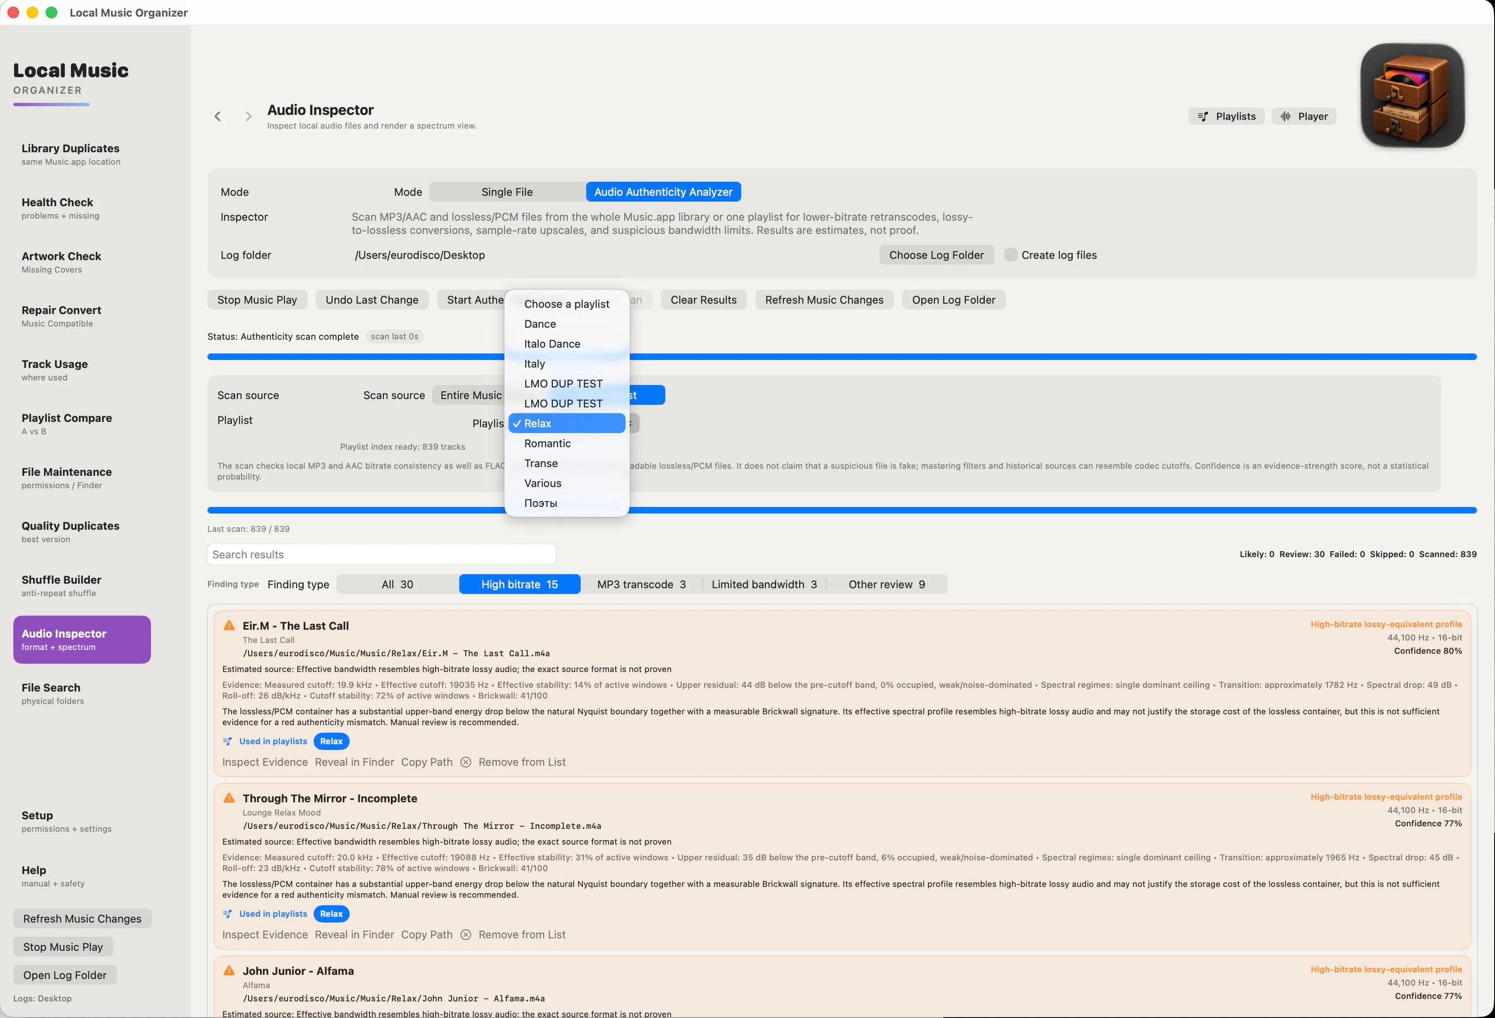Viewport: 1495px width, 1018px height.
Task: Click Stop Music Play in the toolbar row
Action: [x=257, y=300]
